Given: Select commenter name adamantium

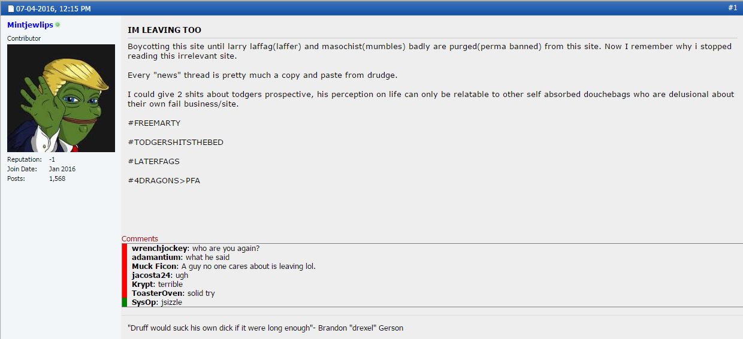Looking at the screenshot, I should 156,258.
